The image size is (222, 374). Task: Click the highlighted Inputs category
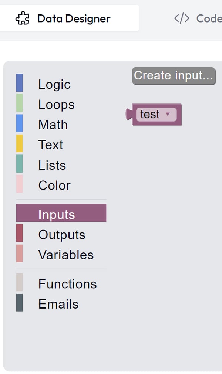tap(61, 213)
